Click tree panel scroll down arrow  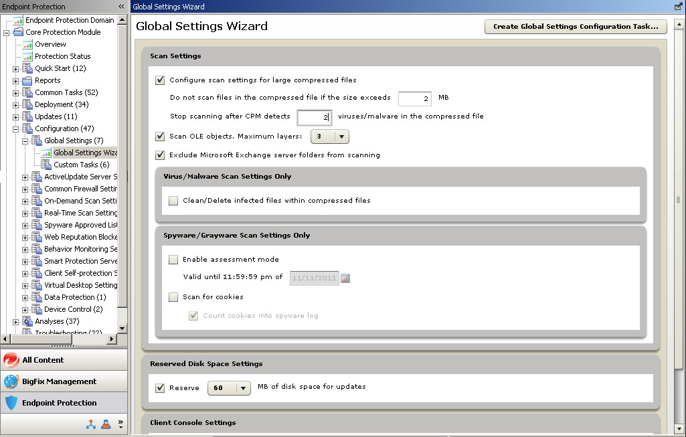122,328
